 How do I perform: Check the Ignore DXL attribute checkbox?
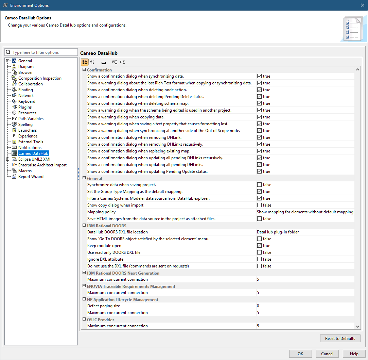point(259,259)
